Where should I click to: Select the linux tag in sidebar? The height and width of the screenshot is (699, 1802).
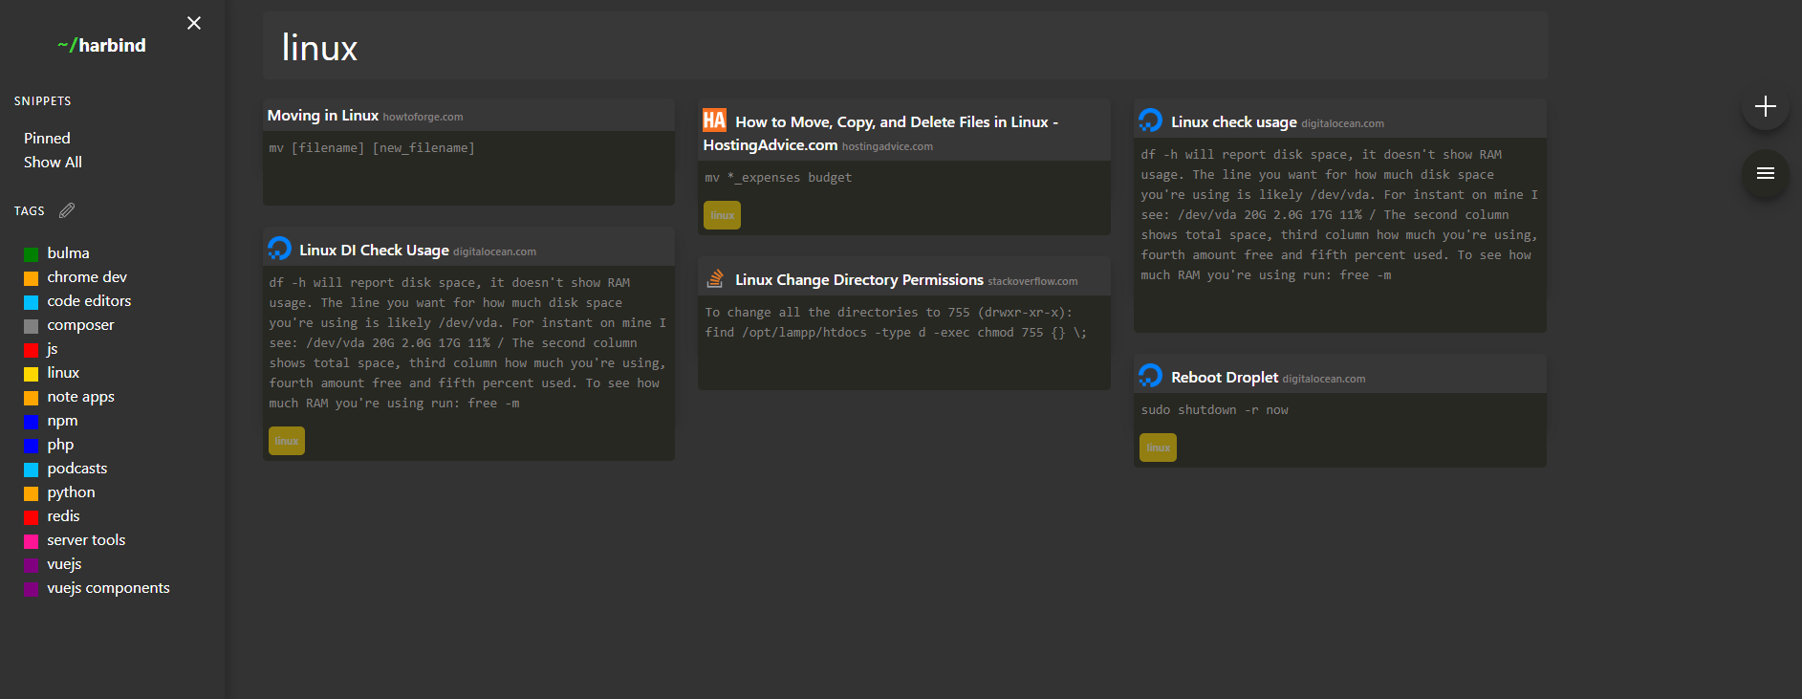[63, 373]
